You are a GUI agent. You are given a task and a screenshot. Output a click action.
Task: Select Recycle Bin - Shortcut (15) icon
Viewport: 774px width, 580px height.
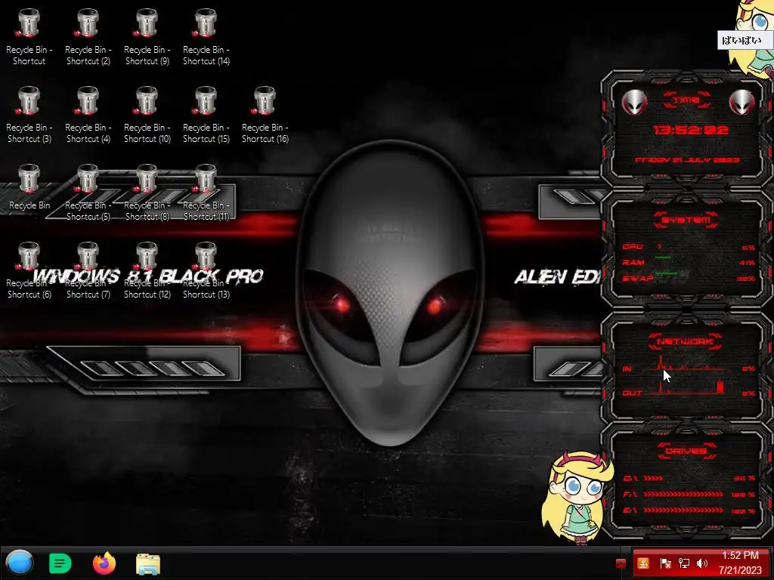206,115
